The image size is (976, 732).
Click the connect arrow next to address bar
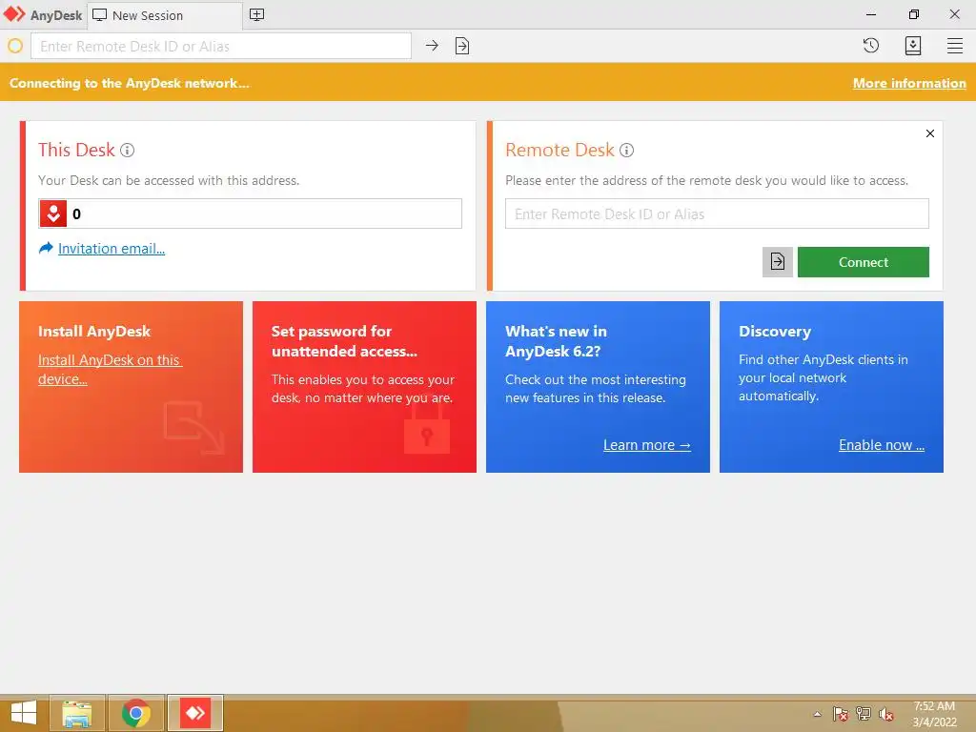coord(432,46)
